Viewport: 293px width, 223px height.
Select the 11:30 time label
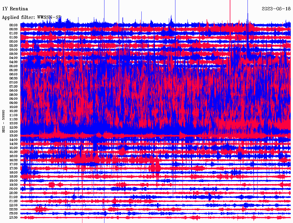click(13, 119)
